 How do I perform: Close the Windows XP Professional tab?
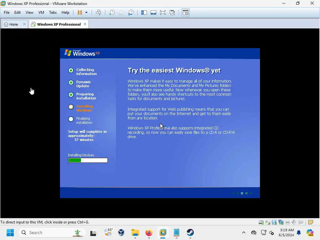pyautogui.click(x=85, y=24)
